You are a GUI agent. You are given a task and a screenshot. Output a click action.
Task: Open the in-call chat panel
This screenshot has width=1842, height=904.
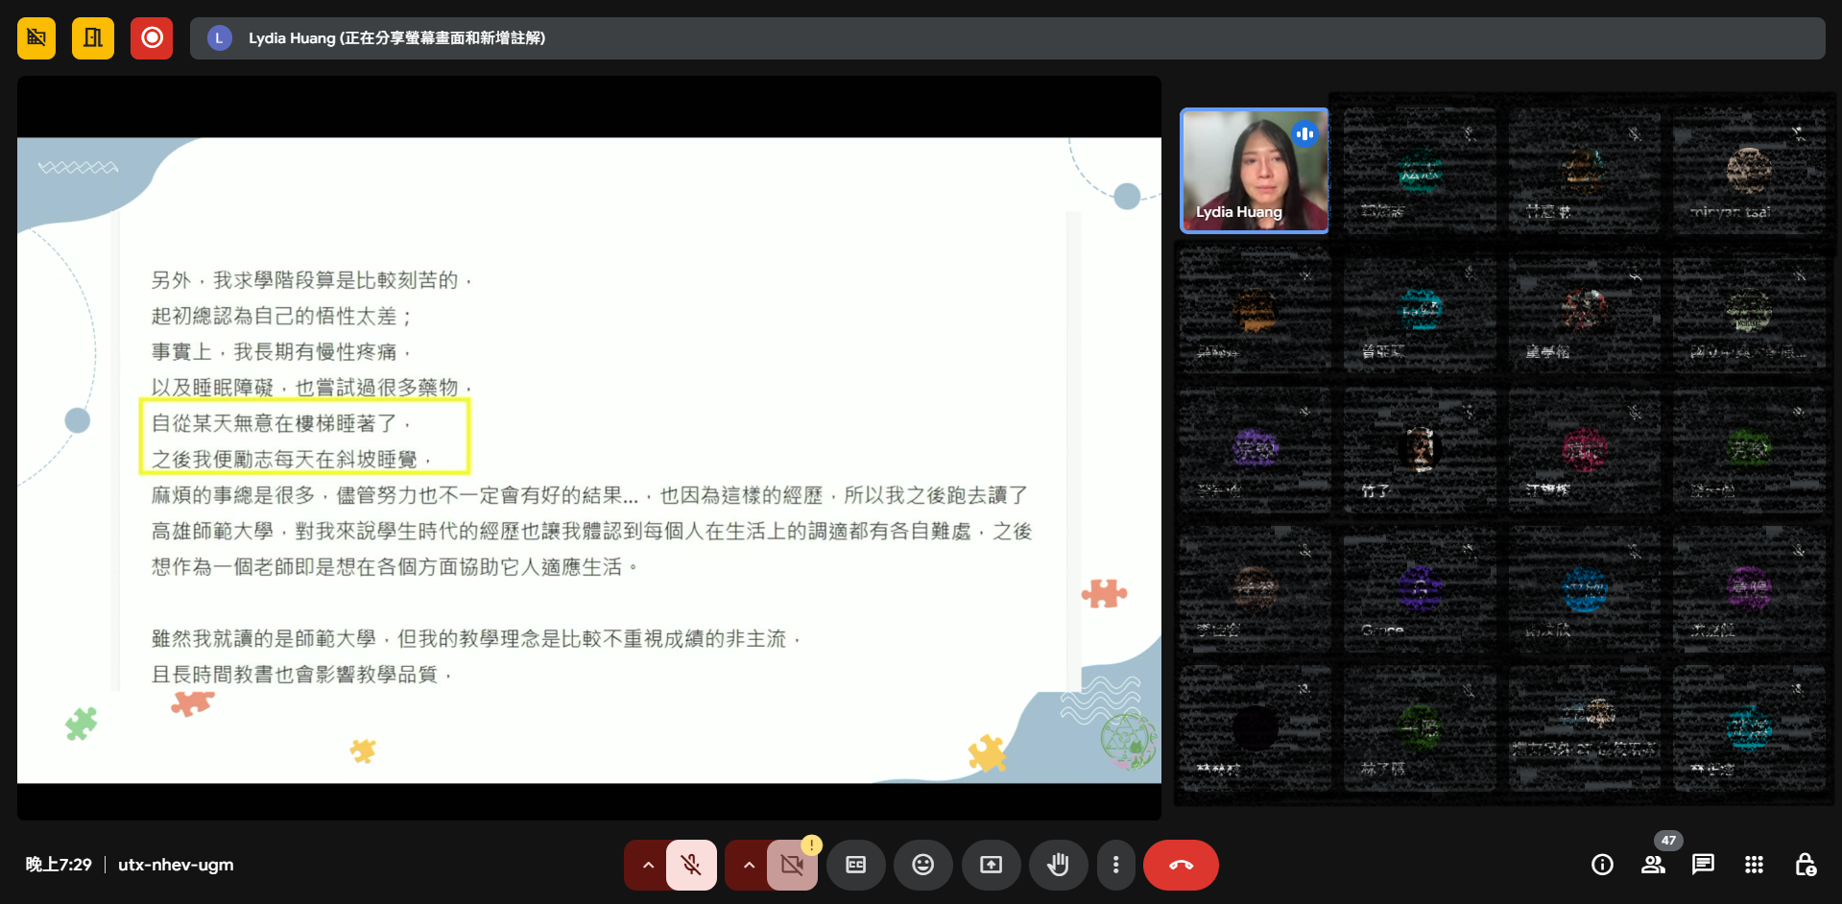point(1702,865)
